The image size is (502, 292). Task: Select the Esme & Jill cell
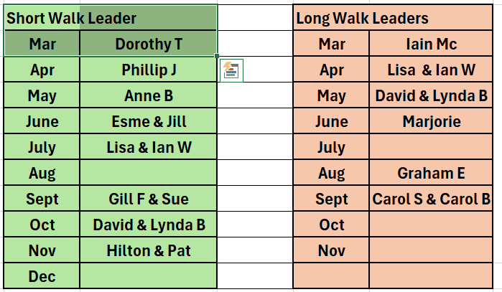[149, 122]
